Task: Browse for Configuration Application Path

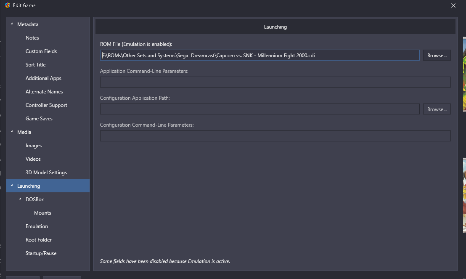Action: coord(437,109)
